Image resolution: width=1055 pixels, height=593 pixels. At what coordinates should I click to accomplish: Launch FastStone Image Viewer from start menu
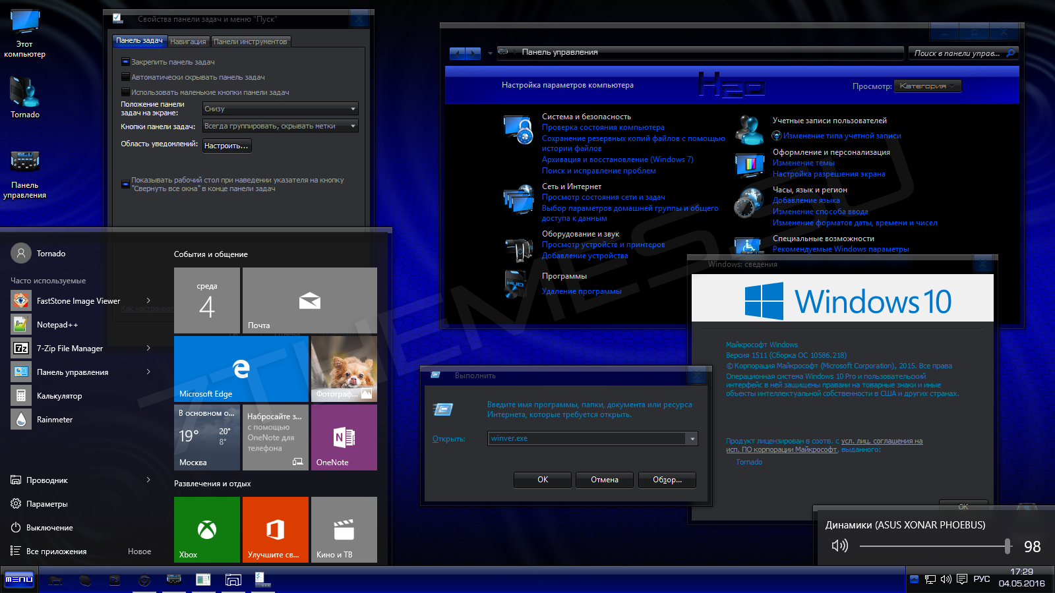(78, 301)
